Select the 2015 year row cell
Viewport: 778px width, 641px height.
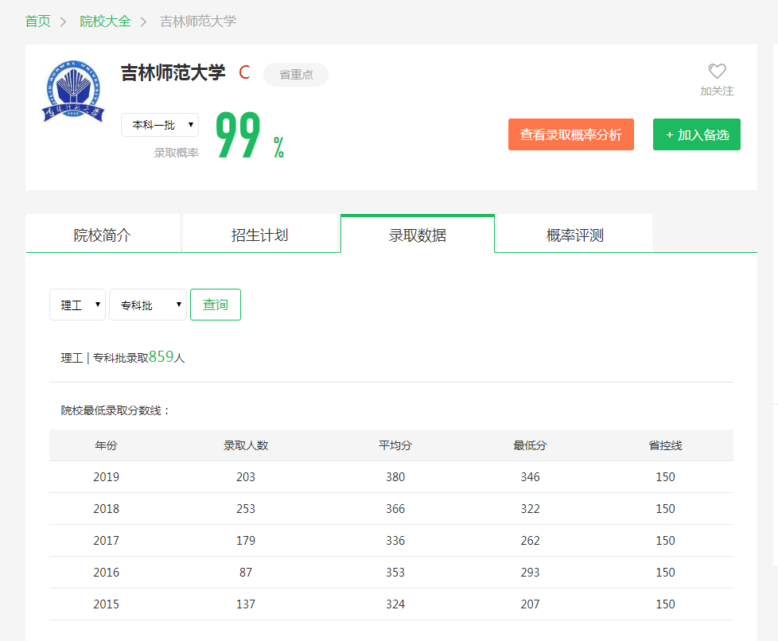click(x=106, y=604)
